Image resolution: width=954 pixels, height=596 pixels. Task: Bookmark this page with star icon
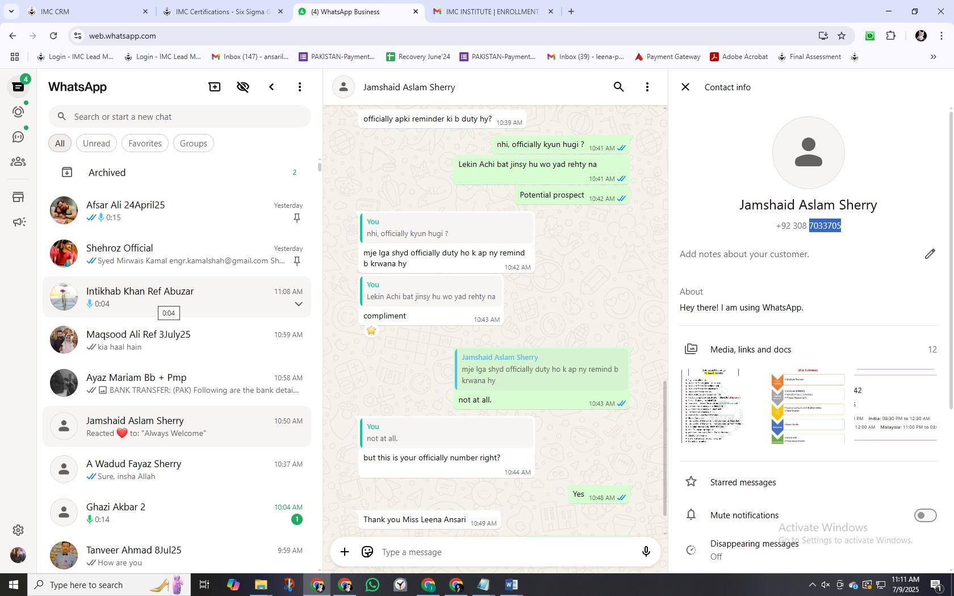pos(842,36)
